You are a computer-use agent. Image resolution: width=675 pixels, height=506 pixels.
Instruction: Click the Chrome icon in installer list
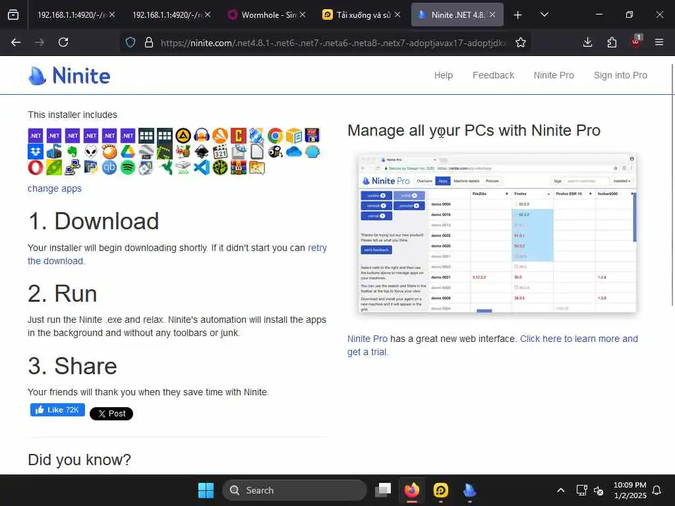click(x=275, y=136)
